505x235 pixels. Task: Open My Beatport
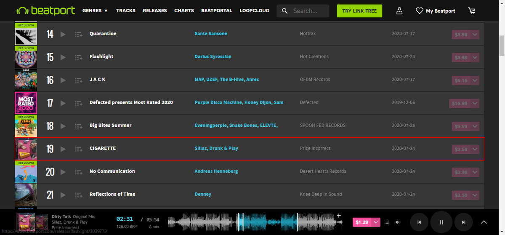436,11
